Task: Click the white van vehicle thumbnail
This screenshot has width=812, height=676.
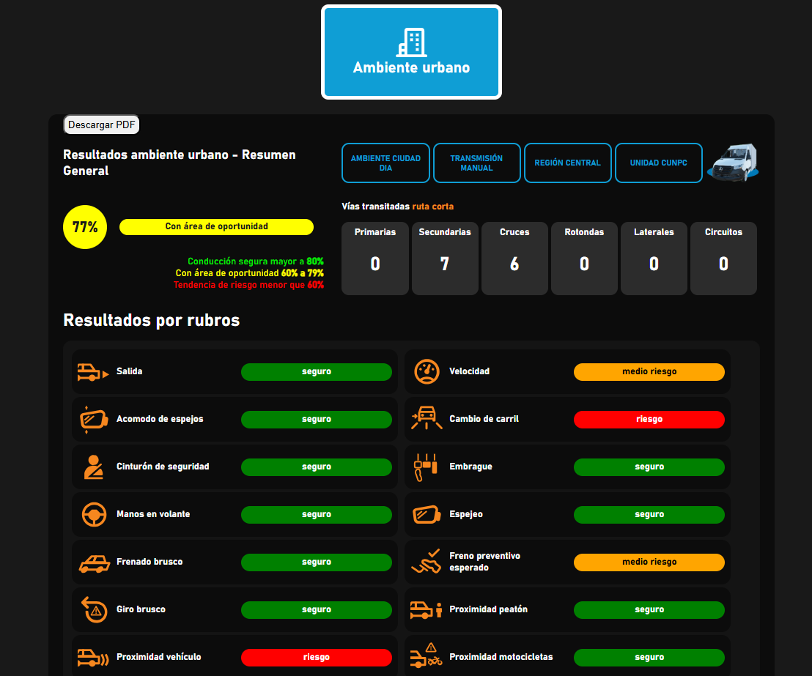Action: 733,163
